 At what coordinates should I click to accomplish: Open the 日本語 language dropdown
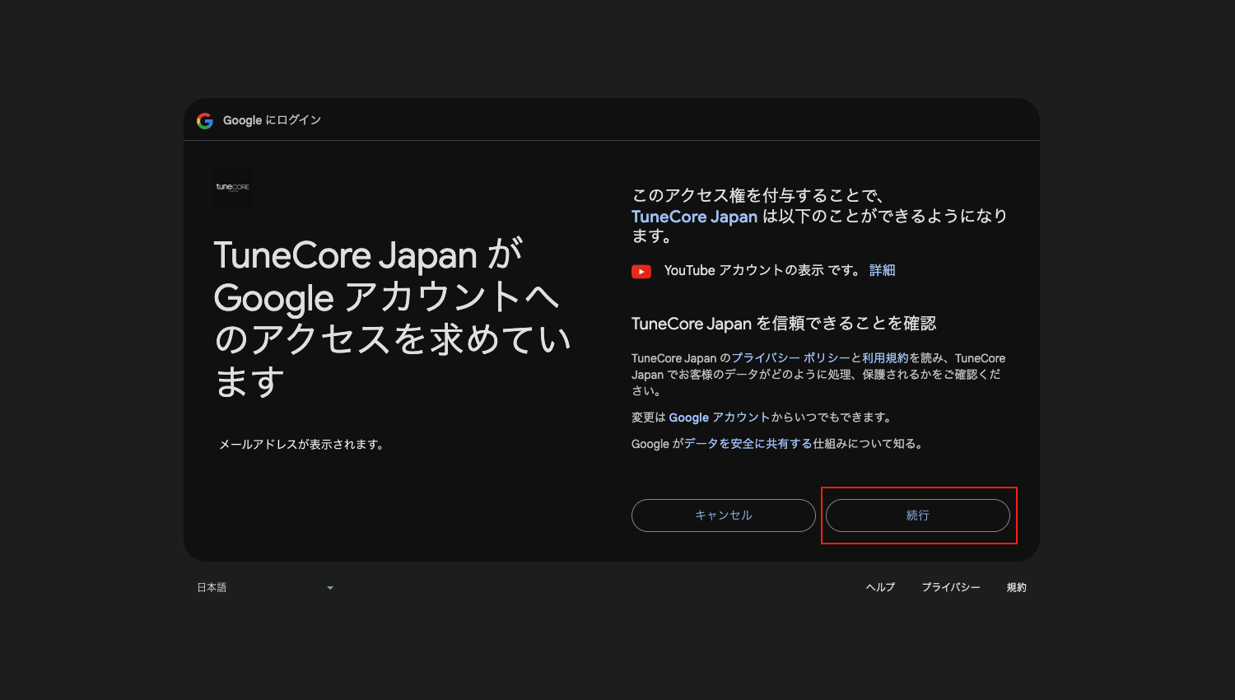pyautogui.click(x=265, y=587)
